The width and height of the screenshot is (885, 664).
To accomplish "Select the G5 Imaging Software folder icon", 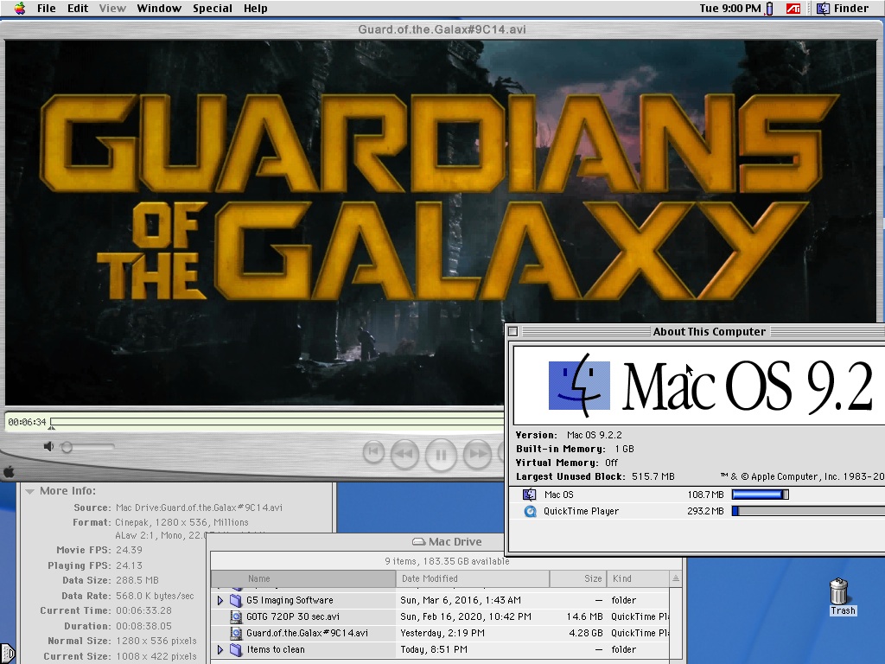I will [x=236, y=600].
